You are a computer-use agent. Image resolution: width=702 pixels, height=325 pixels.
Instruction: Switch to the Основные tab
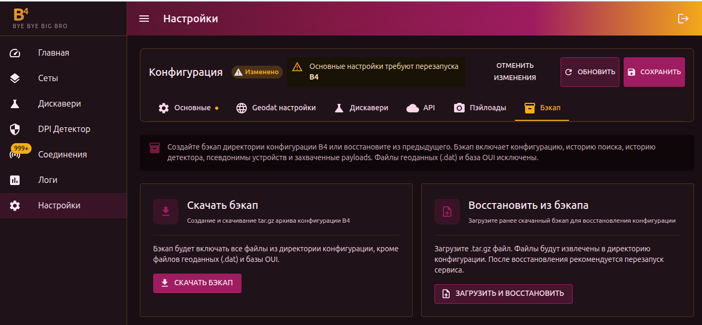coord(188,108)
